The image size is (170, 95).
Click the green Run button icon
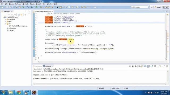(36, 7)
